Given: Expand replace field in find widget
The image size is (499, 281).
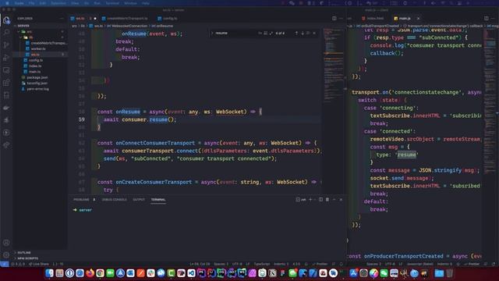Looking at the screenshot, I should point(212,33).
